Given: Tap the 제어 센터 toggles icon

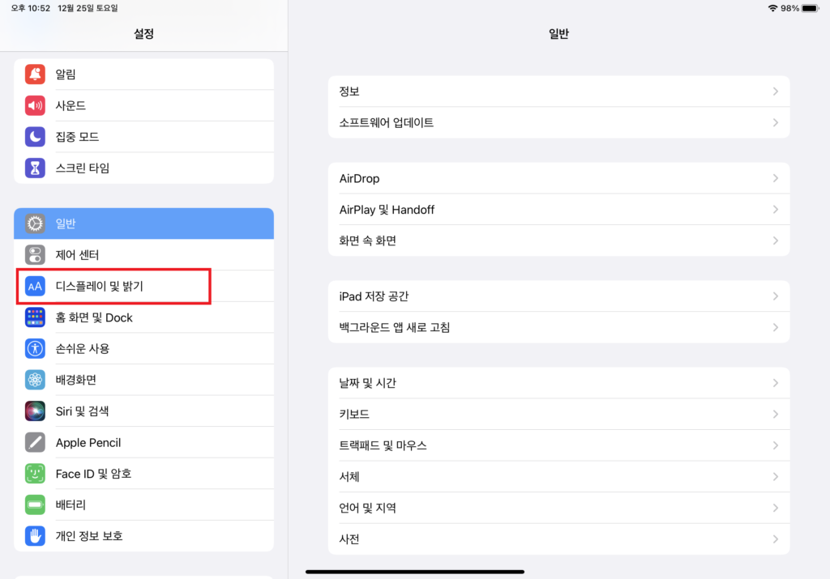Looking at the screenshot, I should 35,255.
